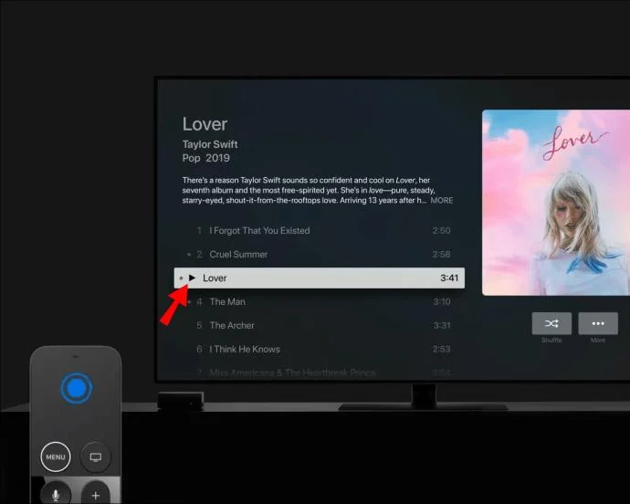Open the More options ellipsis button
The width and height of the screenshot is (630, 504).
click(598, 323)
